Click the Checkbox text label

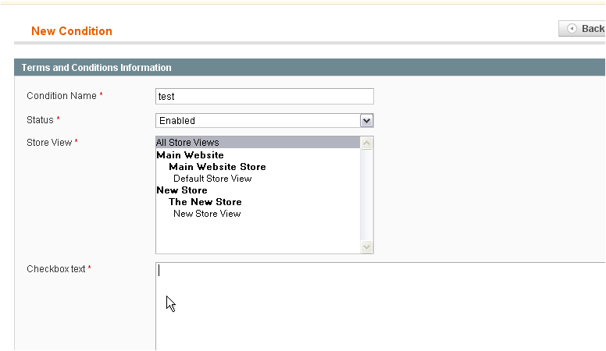click(56, 269)
